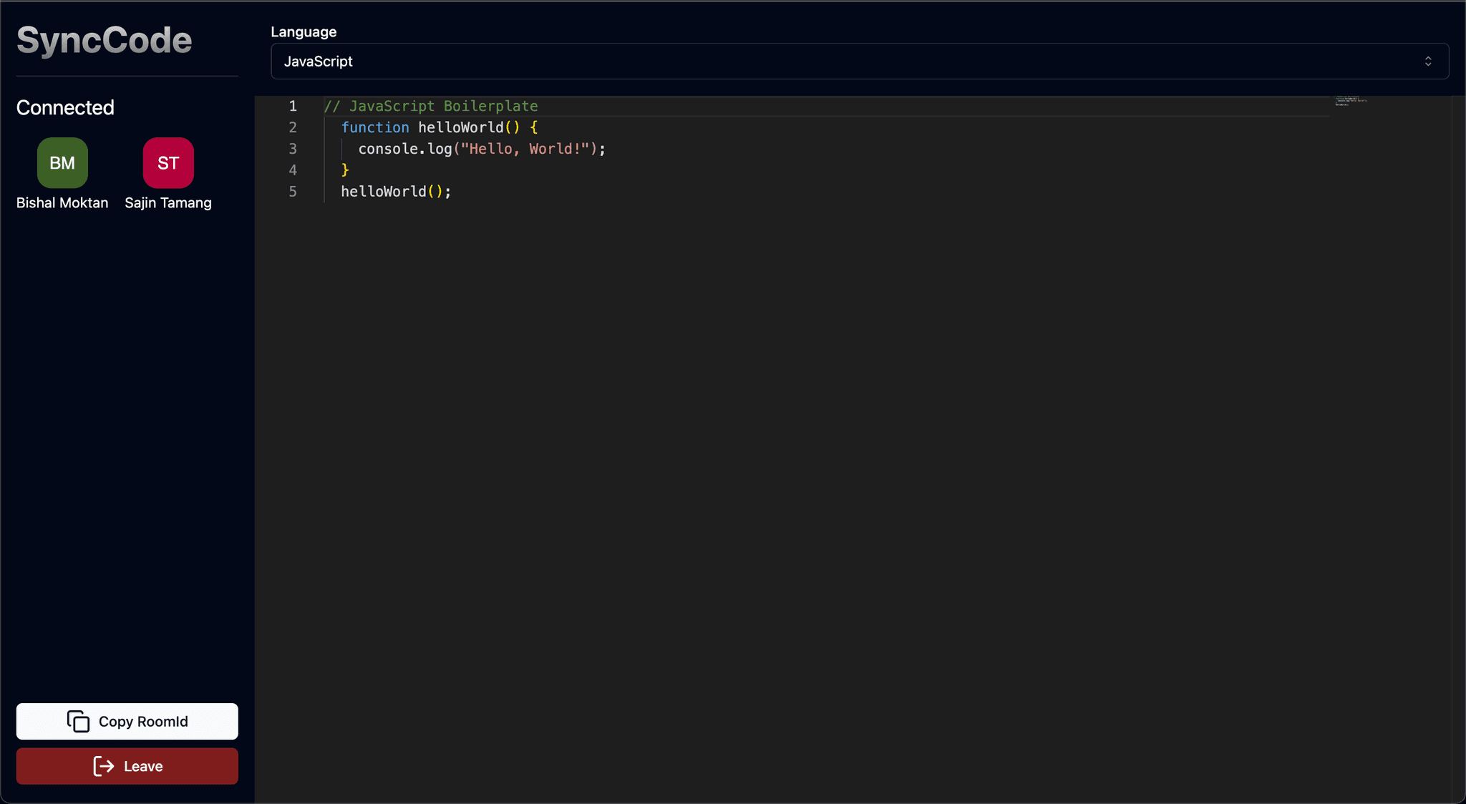
Task: Click line number 2 in editor gutter
Action: (x=293, y=127)
